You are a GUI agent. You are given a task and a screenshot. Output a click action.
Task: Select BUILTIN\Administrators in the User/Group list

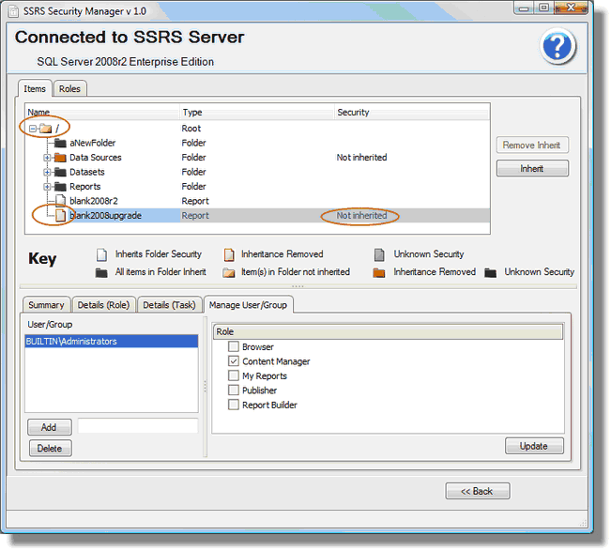pos(112,341)
